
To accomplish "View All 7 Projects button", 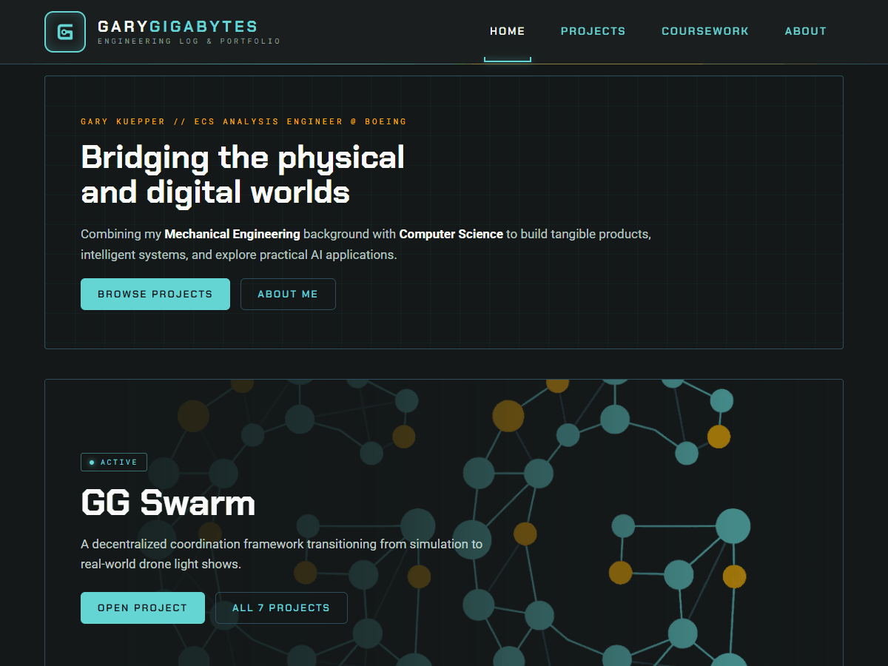I will (281, 608).
